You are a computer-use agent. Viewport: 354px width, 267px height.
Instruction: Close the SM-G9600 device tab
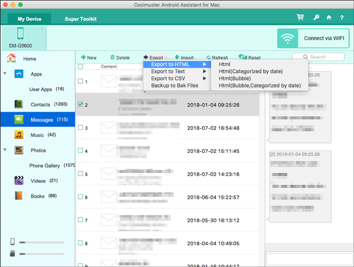pyautogui.click(x=42, y=29)
